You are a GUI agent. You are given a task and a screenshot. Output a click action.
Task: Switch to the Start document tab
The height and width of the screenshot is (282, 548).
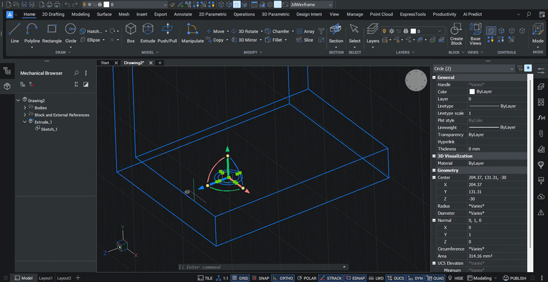pyautogui.click(x=105, y=63)
